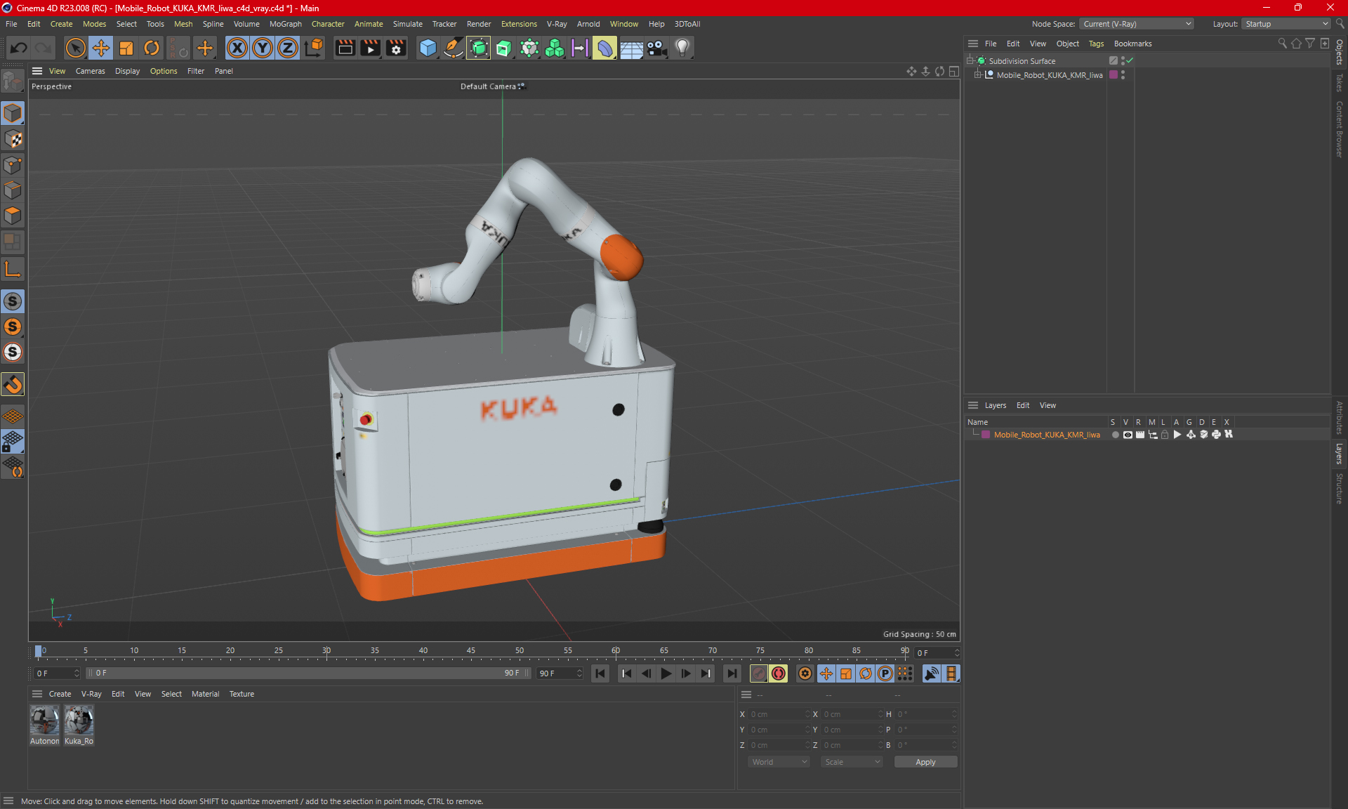
Task: Activate the Rotate tool
Action: (x=152, y=48)
